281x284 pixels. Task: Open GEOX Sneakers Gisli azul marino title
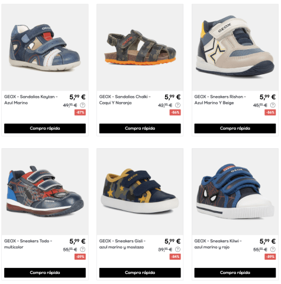point(122,244)
